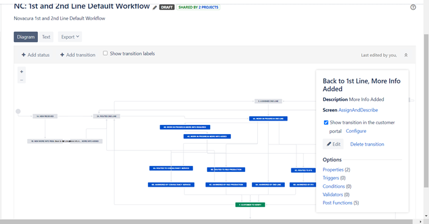
Task: Click the Last edited by you text
Action: pos(379,55)
